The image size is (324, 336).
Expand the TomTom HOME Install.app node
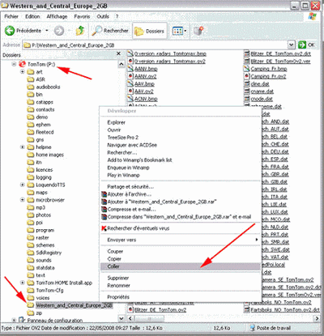click(23, 283)
